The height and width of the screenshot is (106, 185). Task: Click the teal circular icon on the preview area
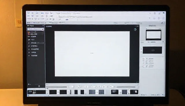click(135, 29)
